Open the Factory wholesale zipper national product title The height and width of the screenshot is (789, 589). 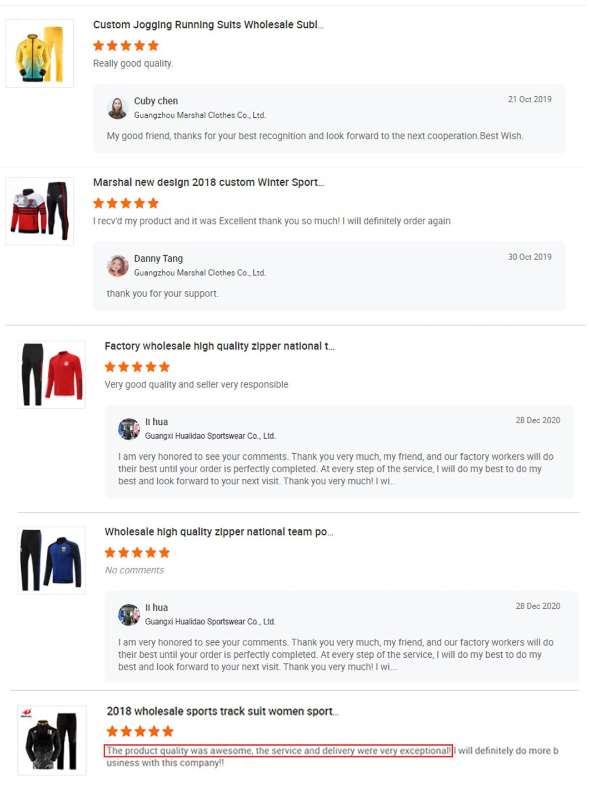click(x=219, y=346)
